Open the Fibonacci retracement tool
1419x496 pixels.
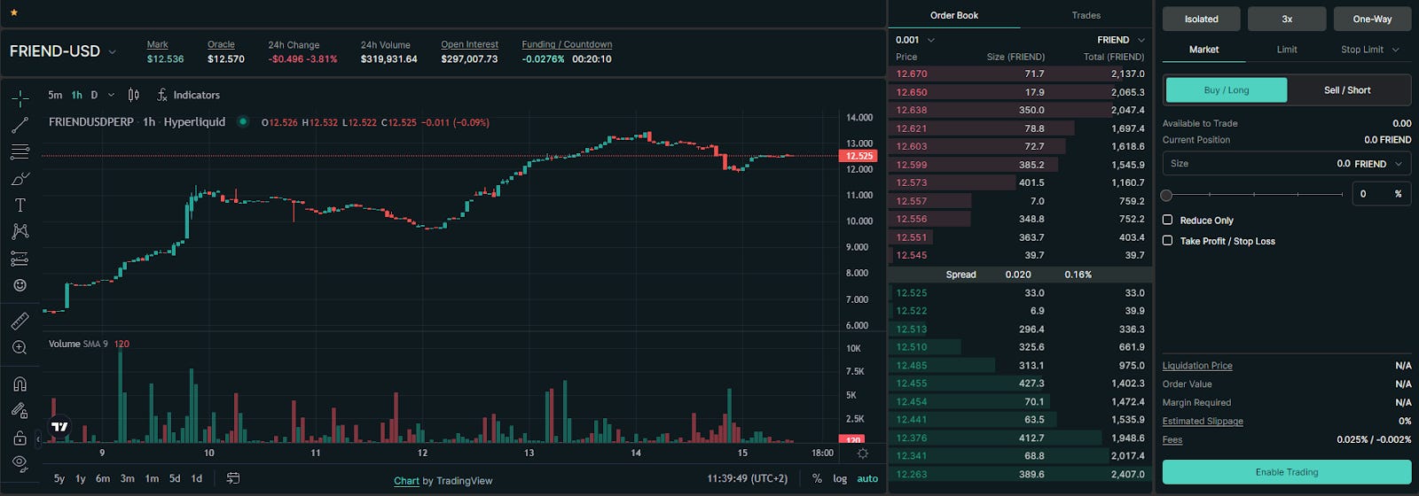point(20,151)
